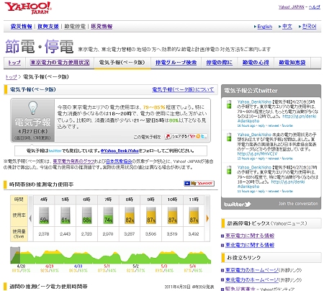Open the 東京電力の電力使用状況 tab
The width and height of the screenshot is (324, 291).
point(60,63)
